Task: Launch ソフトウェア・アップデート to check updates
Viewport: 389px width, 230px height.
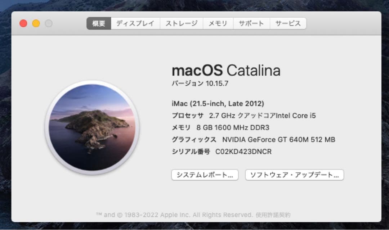Action: pyautogui.click(x=294, y=175)
